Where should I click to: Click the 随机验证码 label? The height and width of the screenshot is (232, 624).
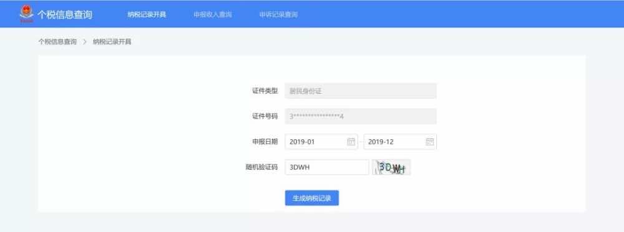tap(262, 167)
